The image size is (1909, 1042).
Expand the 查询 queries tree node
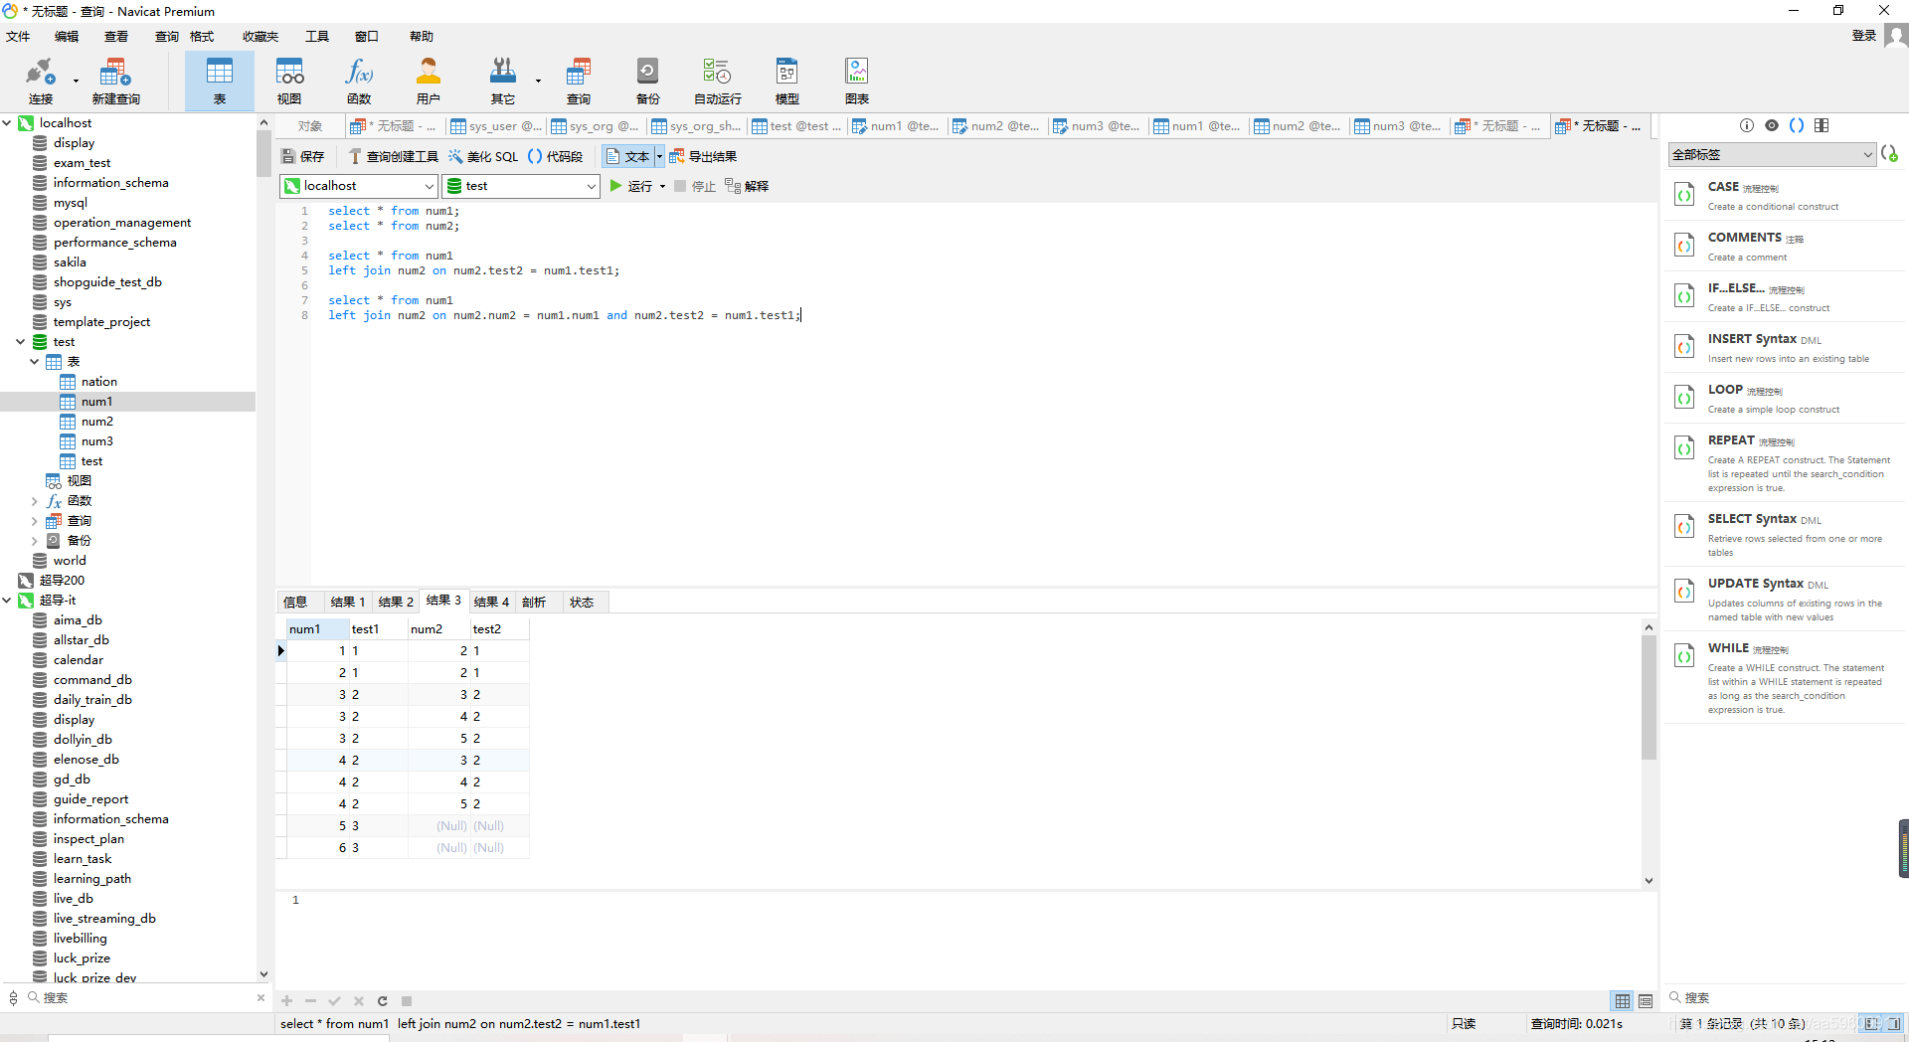coord(35,521)
